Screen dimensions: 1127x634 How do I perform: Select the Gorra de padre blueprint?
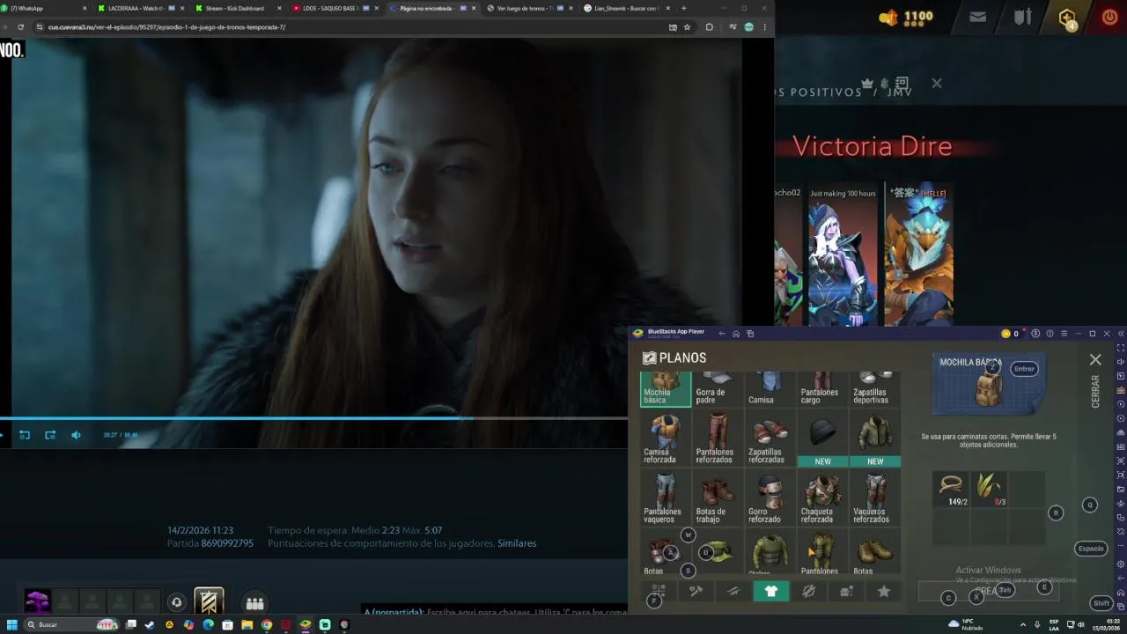pos(717,388)
